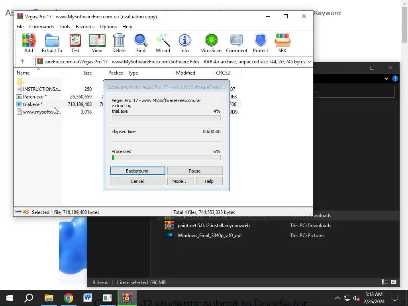Show hidden system tray icons
The height and width of the screenshot is (306, 408).
click(x=337, y=298)
